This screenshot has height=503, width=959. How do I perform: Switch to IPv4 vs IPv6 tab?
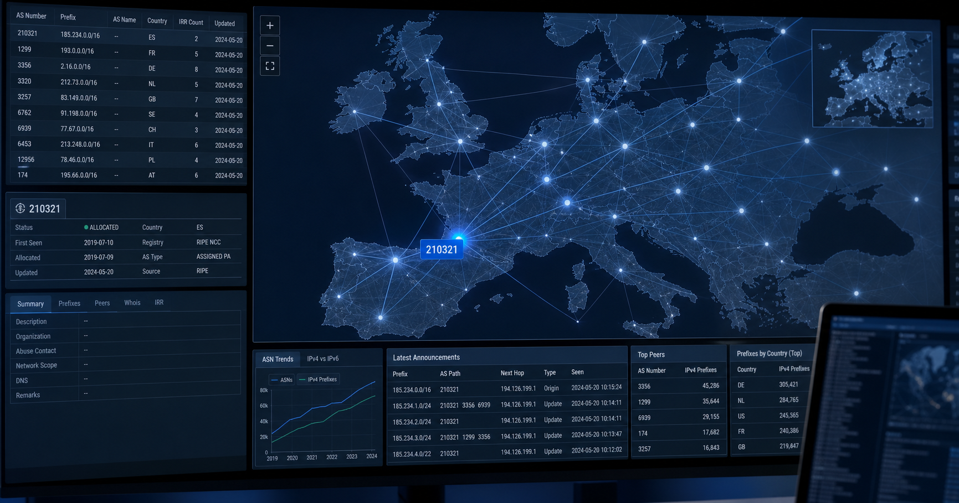coord(323,359)
